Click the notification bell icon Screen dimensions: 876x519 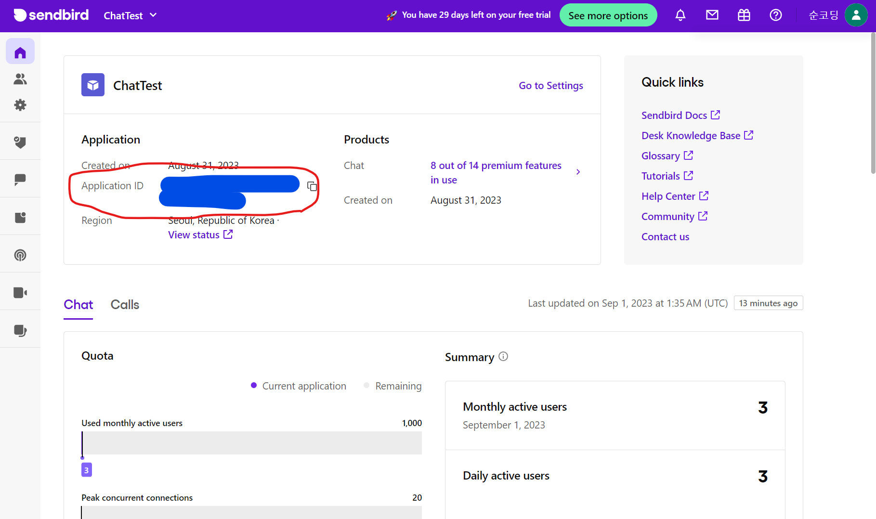point(680,15)
